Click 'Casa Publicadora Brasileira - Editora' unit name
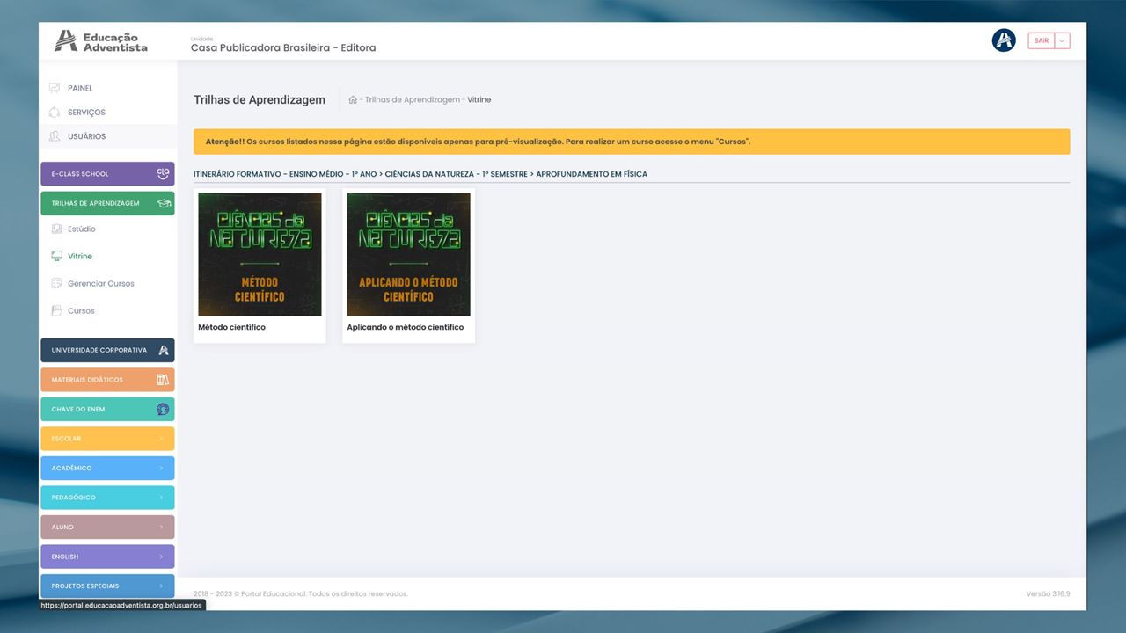The width and height of the screenshot is (1126, 633). pos(283,47)
